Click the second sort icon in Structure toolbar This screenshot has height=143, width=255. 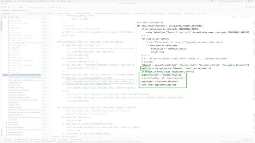[x=9, y=17]
